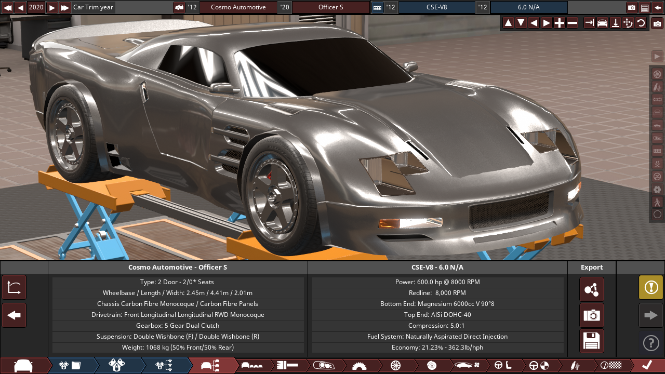
Task: Edit the Cosmo Automotive model name field
Action: [x=238, y=7]
